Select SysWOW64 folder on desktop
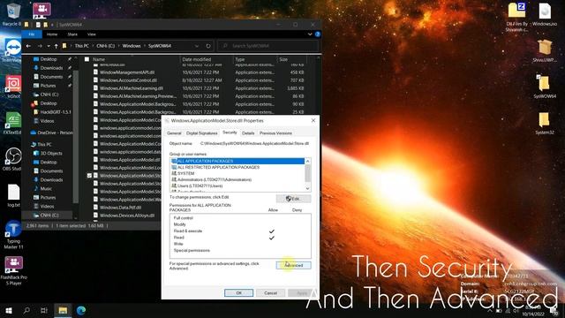 click(545, 87)
